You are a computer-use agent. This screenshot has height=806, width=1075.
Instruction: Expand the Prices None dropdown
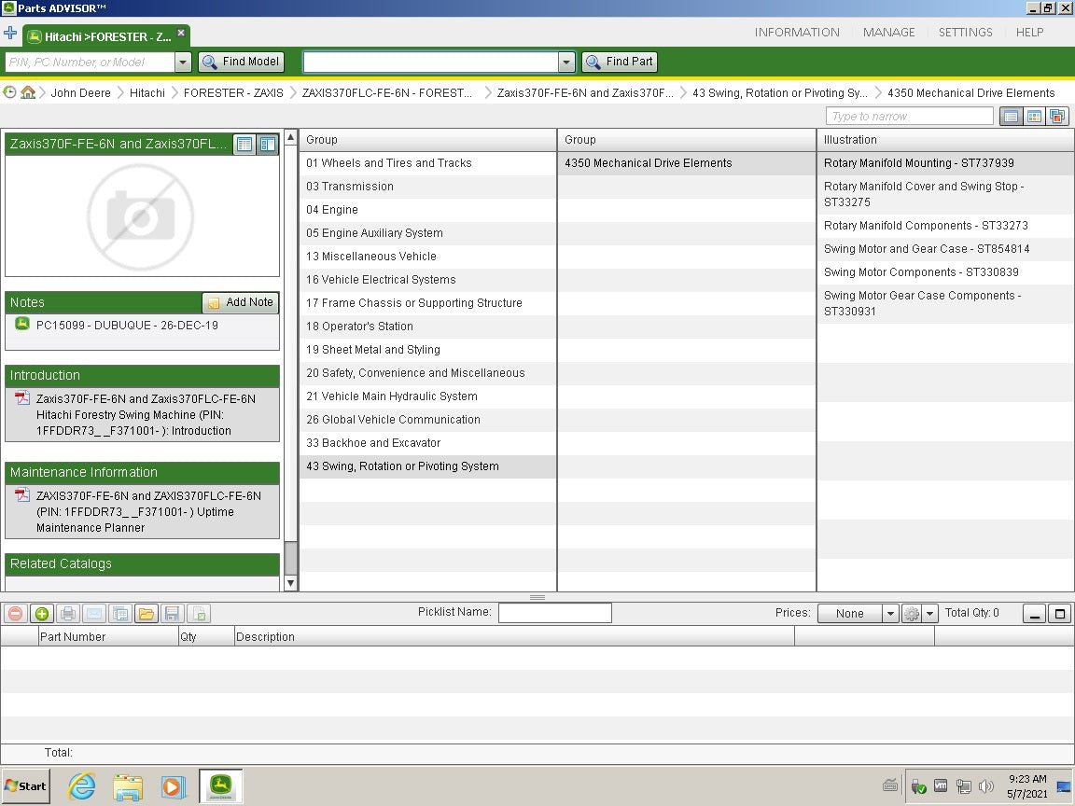(x=889, y=613)
